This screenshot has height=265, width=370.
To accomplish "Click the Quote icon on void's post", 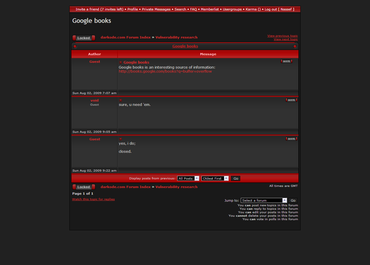I will tap(291, 100).
